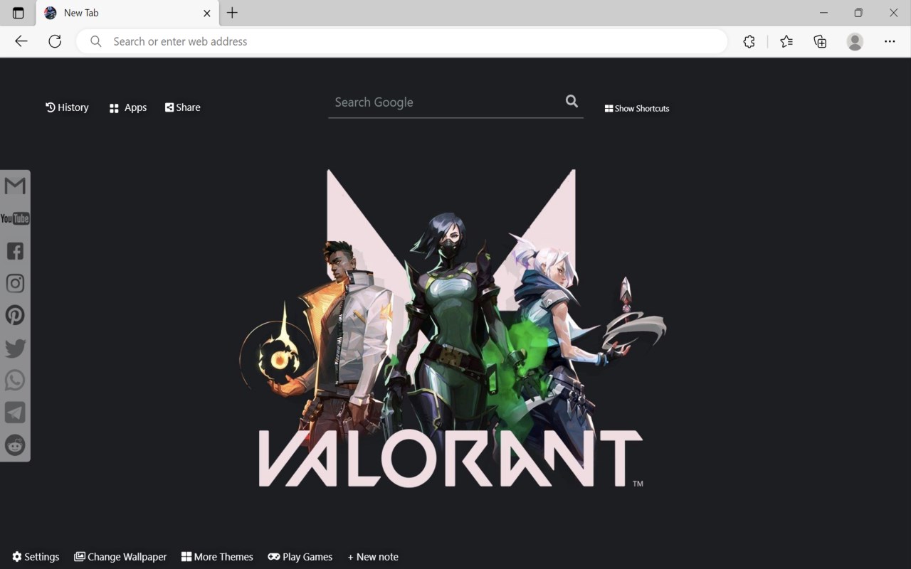The image size is (911, 569).
Task: Click Show Shortcuts
Action: pos(637,108)
